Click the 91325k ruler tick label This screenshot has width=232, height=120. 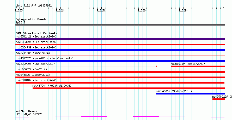click(x=20, y=10)
